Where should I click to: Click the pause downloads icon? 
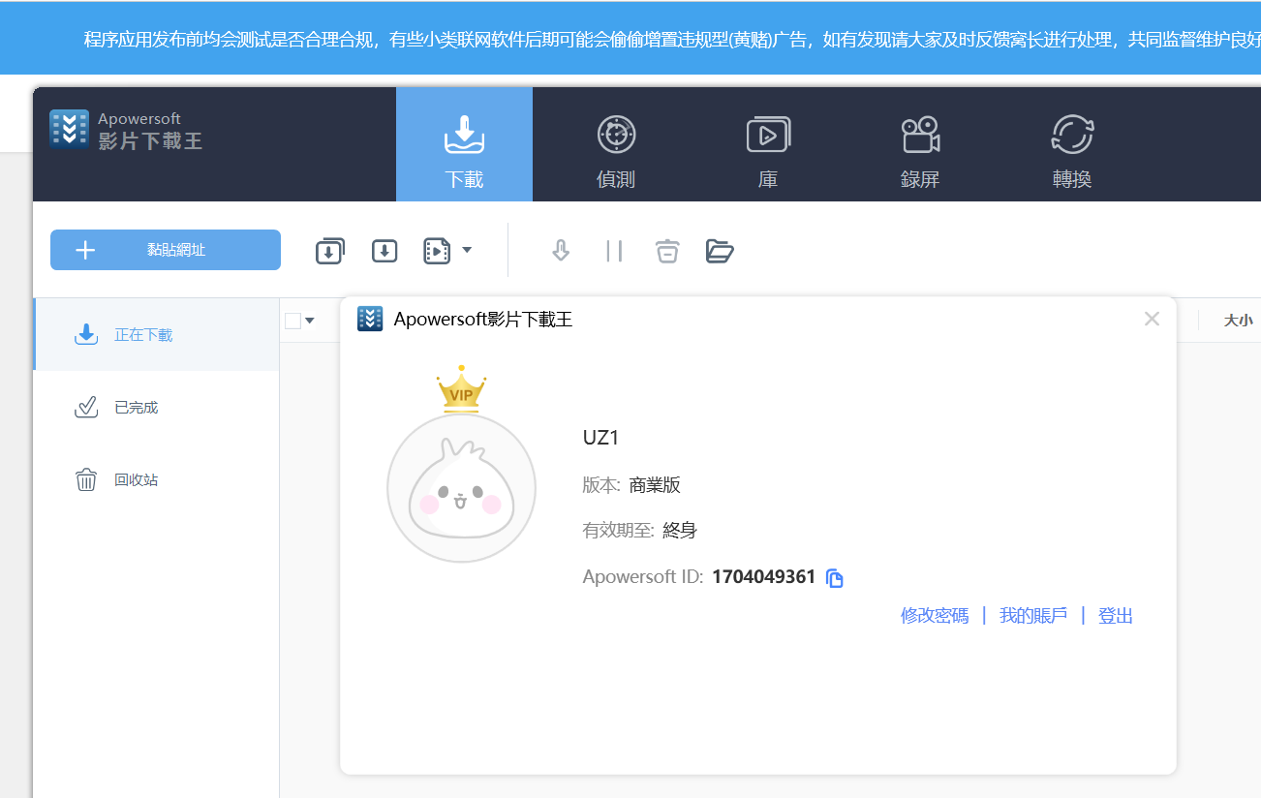click(x=614, y=251)
